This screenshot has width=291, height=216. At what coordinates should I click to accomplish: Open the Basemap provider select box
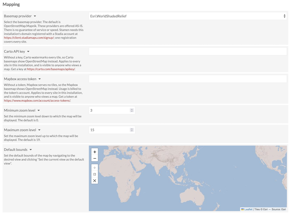[188, 16]
